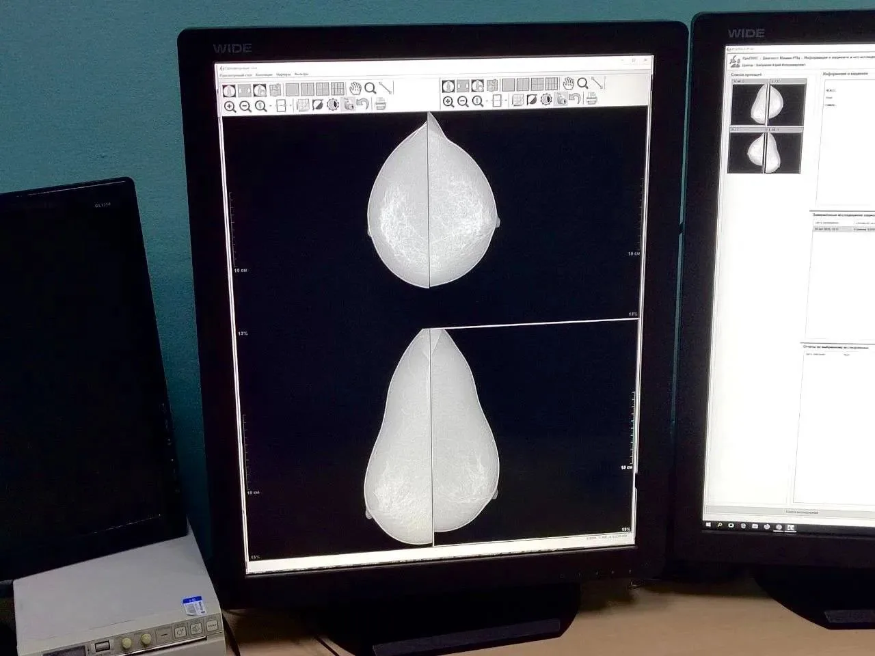875x656 pixels.
Task: Undo the last action in right toolbar
Action: coord(576,99)
